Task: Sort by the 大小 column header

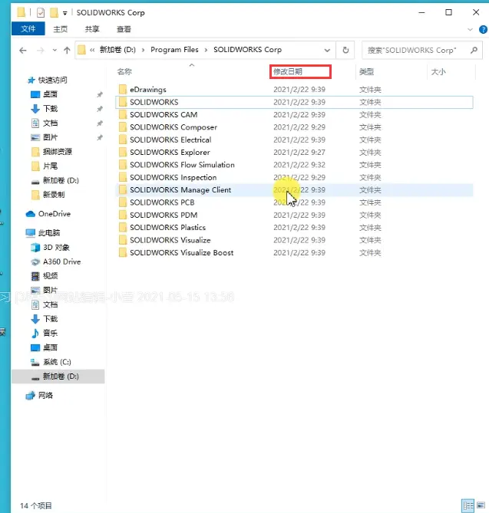Action: tap(438, 71)
